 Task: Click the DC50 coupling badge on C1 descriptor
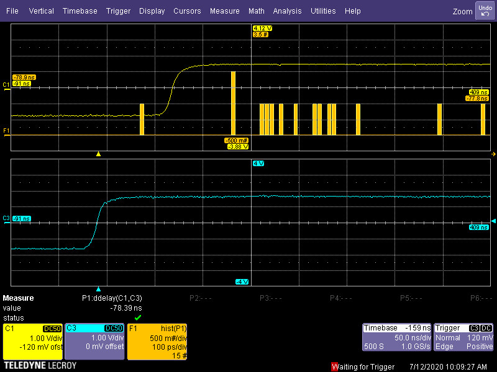[52, 328]
